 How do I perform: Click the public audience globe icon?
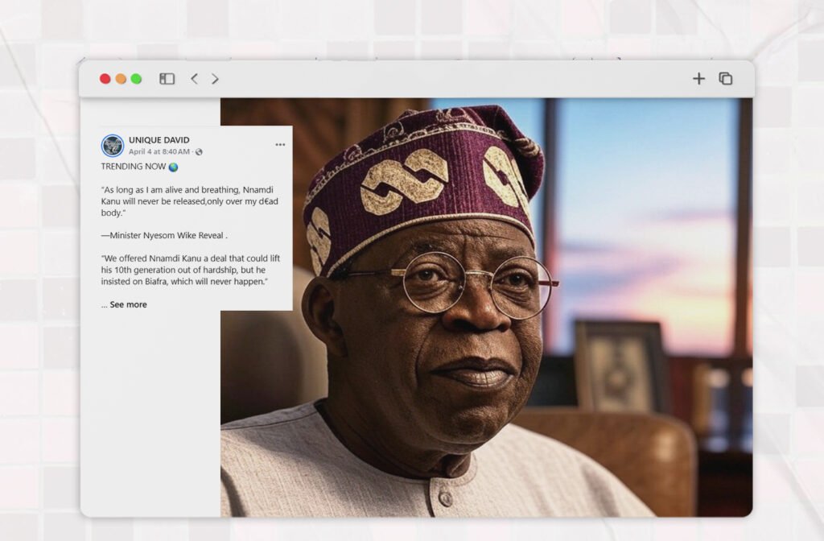pos(199,152)
